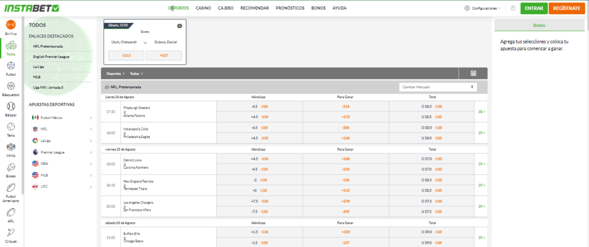Select Atlanta Falcons moneyline +172
Image resolution: width=589 pixels, height=247 pixels.
point(346,117)
